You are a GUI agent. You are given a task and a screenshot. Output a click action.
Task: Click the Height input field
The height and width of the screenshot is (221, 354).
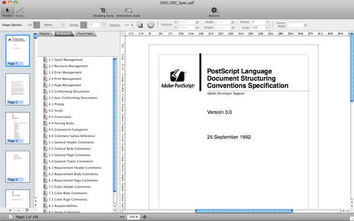pyautogui.click(x=222, y=28)
